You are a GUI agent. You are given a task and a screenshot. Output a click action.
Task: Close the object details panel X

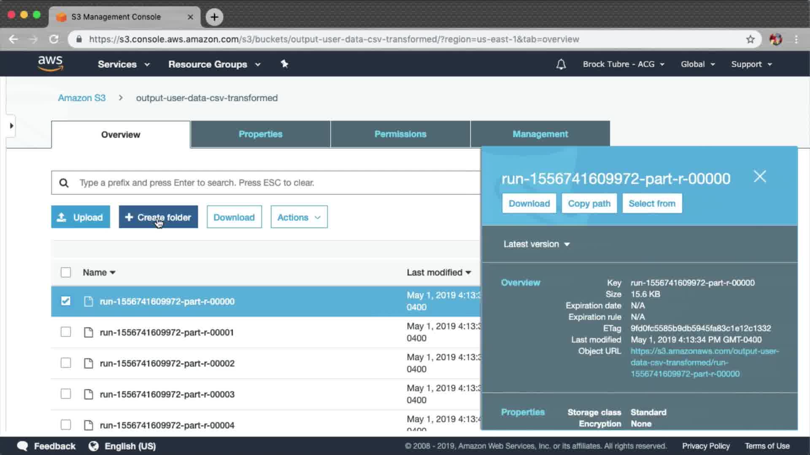[x=759, y=177]
